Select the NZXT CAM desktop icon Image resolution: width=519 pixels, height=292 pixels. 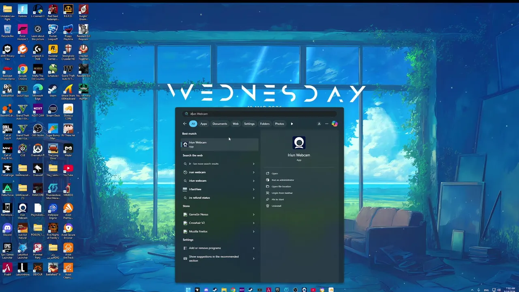[x=38, y=110]
